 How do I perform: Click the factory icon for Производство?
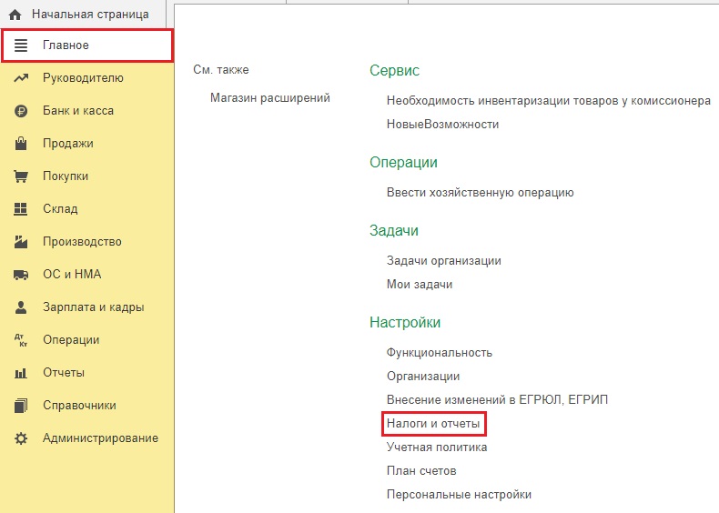(x=21, y=242)
